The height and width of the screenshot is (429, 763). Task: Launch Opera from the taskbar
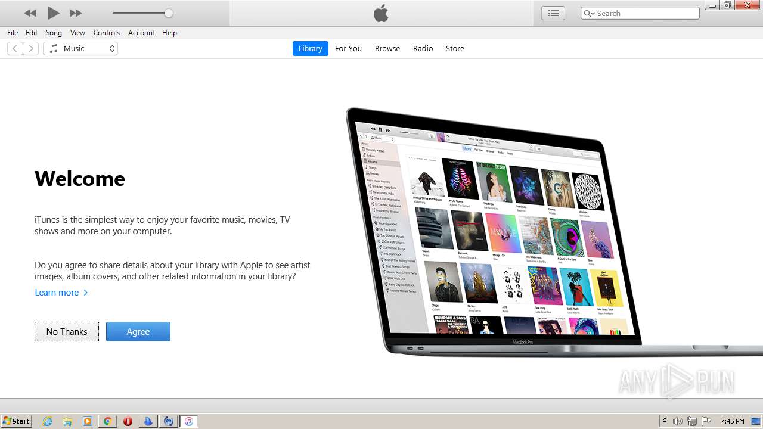click(x=128, y=421)
